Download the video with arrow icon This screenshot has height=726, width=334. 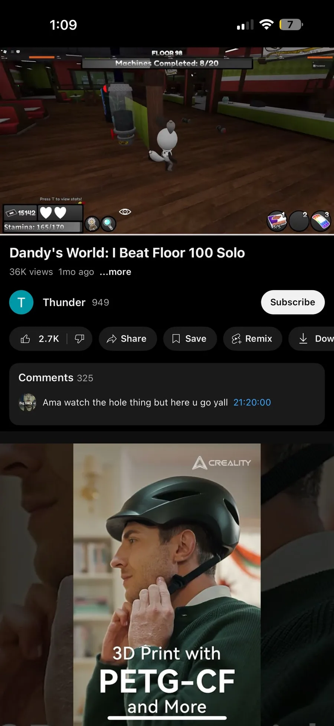pyautogui.click(x=312, y=339)
